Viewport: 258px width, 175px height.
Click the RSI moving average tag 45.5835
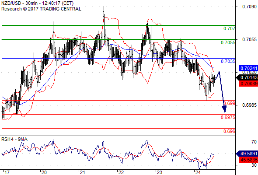248,160
